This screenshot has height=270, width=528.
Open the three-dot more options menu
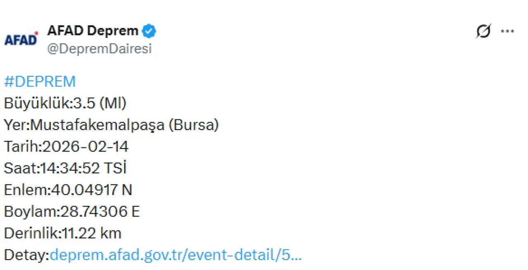pyautogui.click(x=507, y=31)
